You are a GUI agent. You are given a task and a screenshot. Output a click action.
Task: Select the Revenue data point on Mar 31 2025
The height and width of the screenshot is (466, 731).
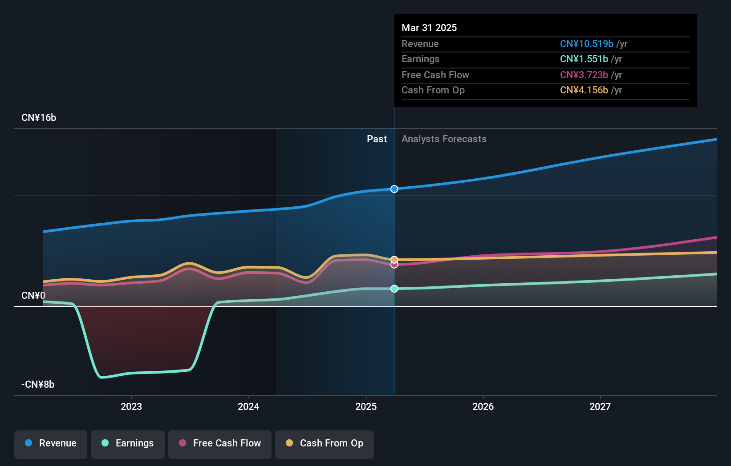(x=394, y=189)
